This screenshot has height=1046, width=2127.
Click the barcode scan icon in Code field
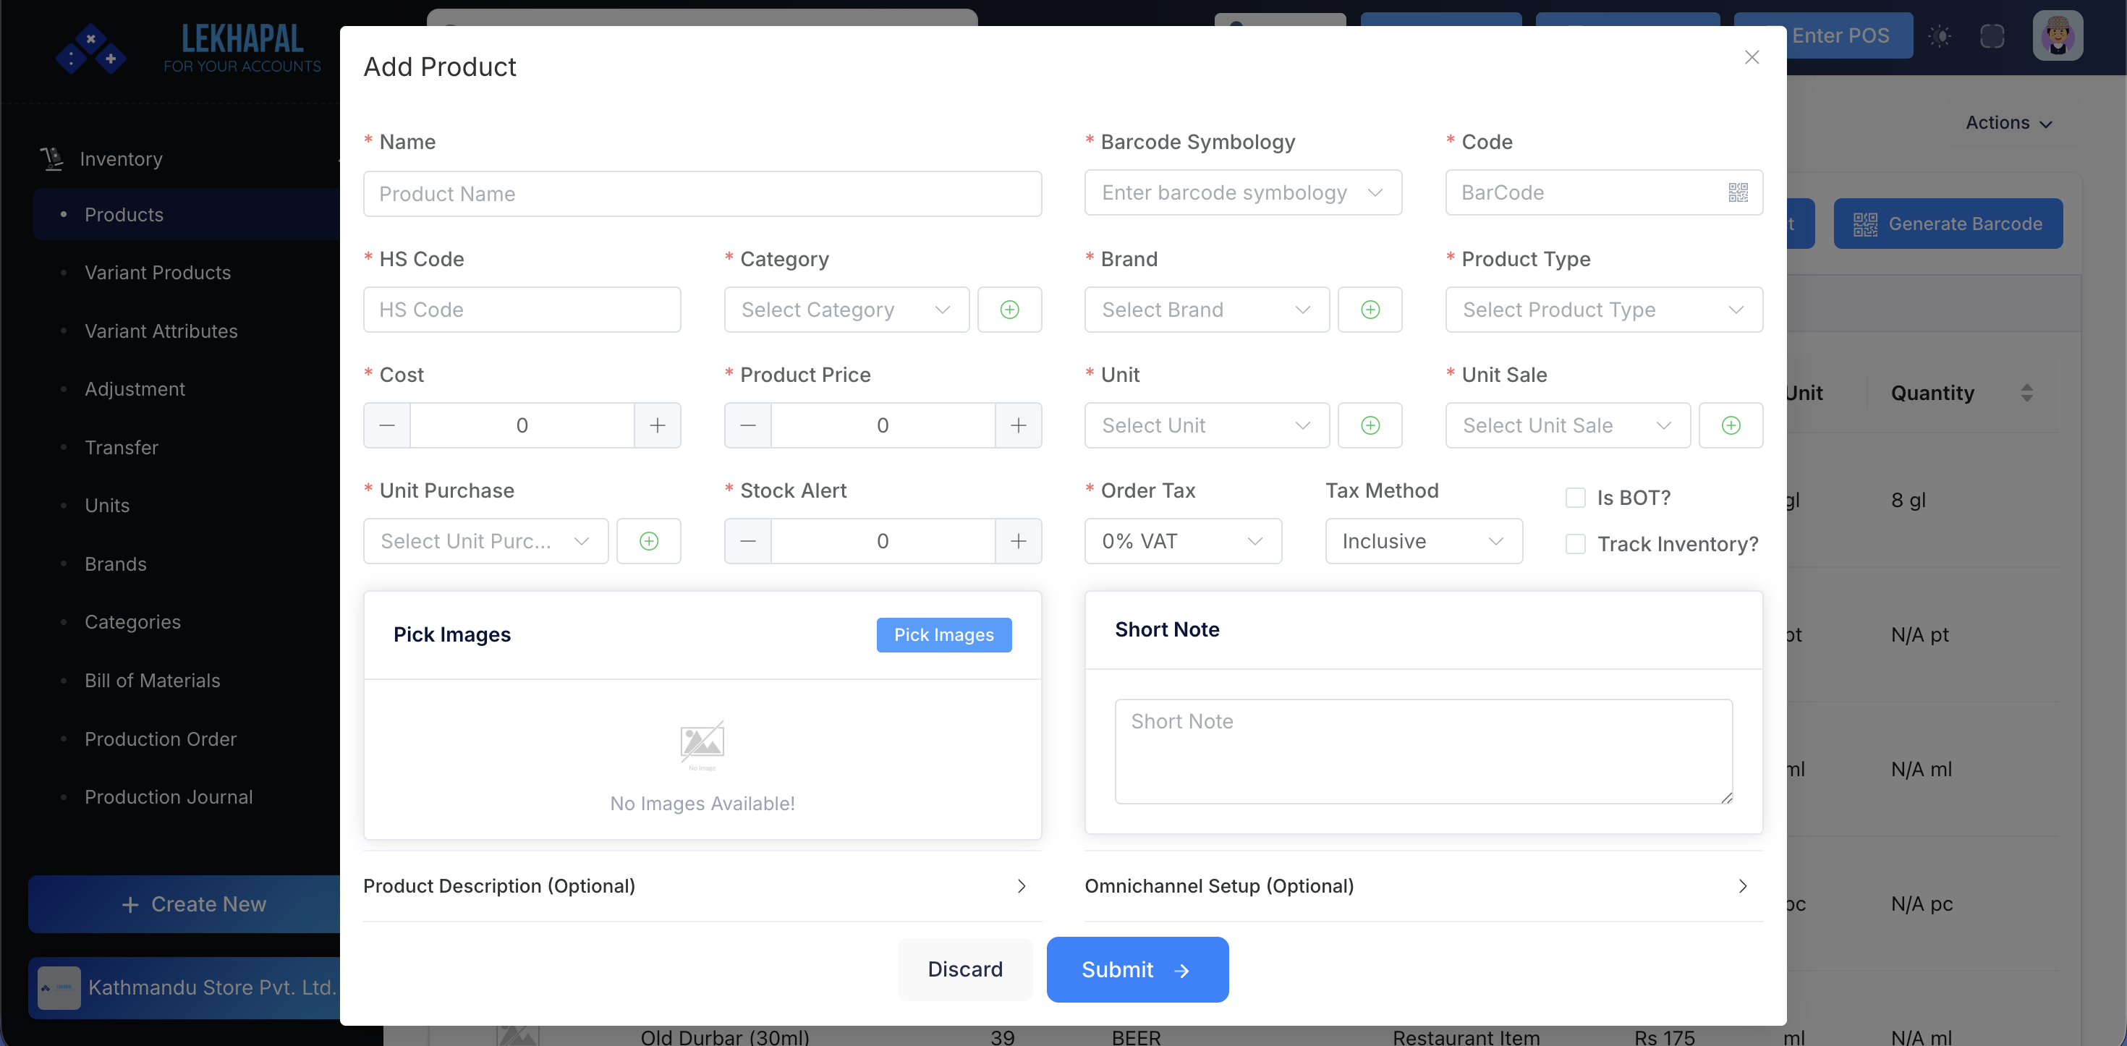pos(1737,192)
